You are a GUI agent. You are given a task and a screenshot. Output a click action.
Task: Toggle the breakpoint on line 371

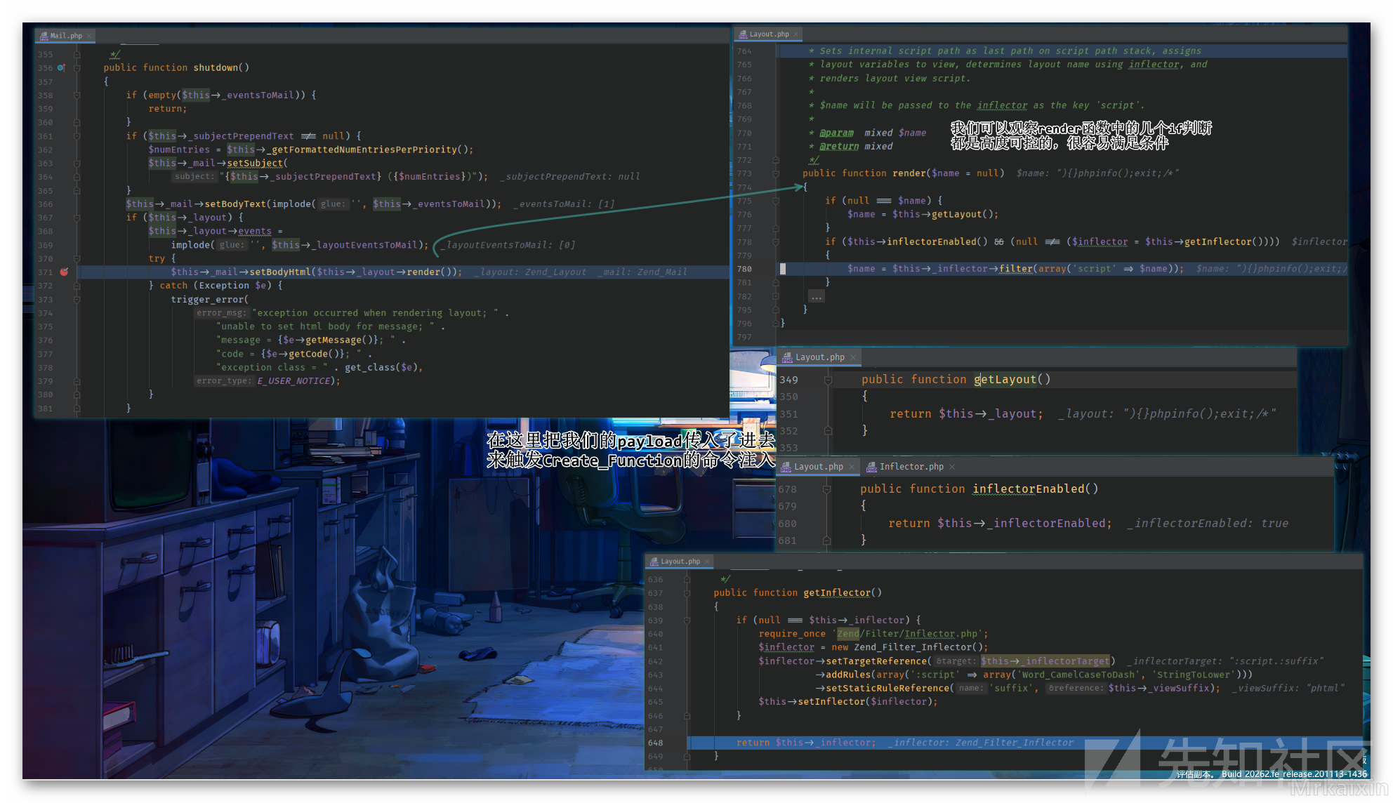coord(64,272)
